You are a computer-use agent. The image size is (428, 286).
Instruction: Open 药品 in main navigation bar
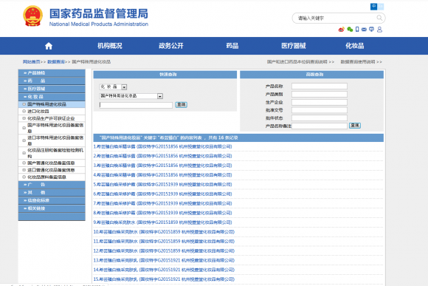pos(232,46)
